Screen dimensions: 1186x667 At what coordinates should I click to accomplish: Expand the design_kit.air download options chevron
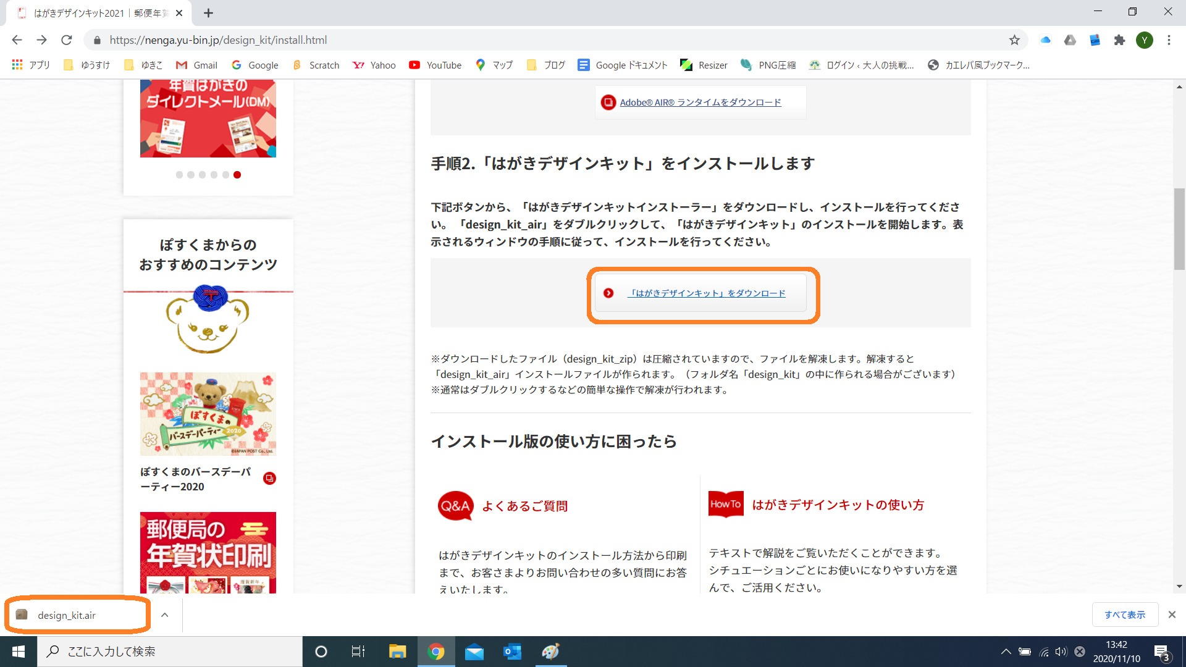pos(165,615)
